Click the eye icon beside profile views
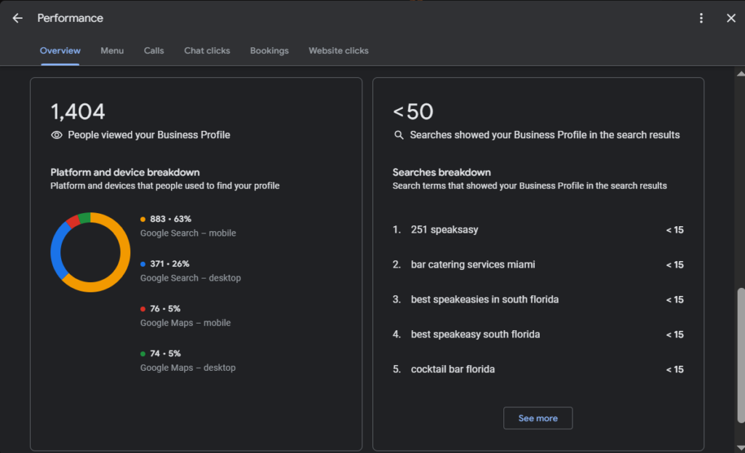 [x=57, y=135]
